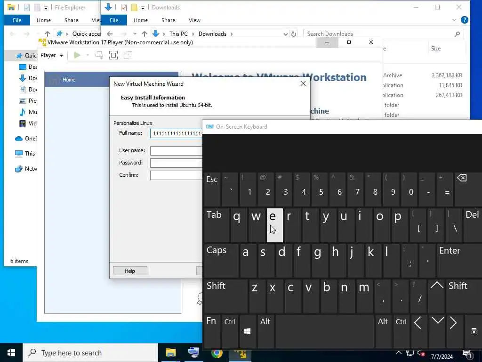Click back arrow in Downloads window
Screen dimensions: 482x362
[110, 34]
